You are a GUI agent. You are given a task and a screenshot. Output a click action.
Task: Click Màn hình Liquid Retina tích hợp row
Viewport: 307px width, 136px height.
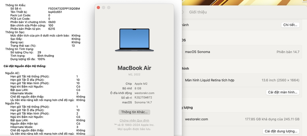(242, 80)
